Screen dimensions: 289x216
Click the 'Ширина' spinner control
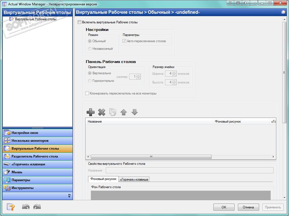point(171,74)
